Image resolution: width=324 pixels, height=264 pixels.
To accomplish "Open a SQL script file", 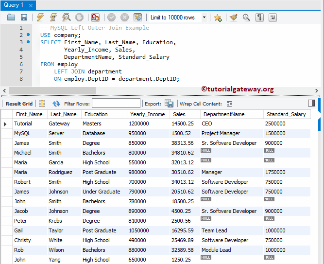I will [x=11, y=18].
